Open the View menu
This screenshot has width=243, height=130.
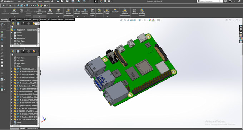click(x=29, y=1)
